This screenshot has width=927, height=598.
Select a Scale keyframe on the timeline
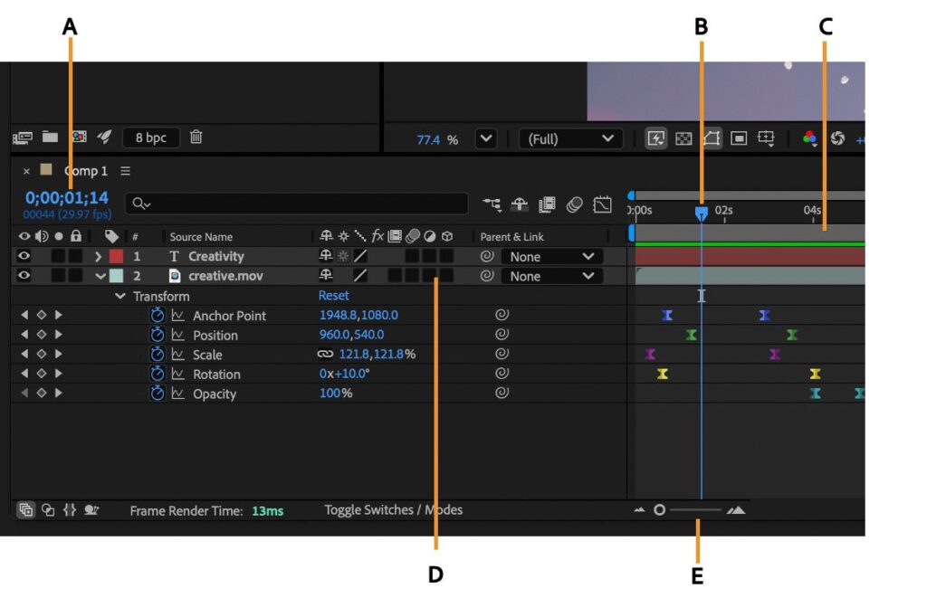(649, 354)
